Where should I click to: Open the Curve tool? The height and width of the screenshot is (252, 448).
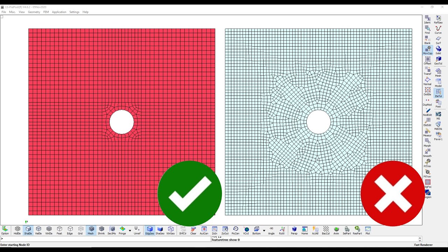coord(438,30)
